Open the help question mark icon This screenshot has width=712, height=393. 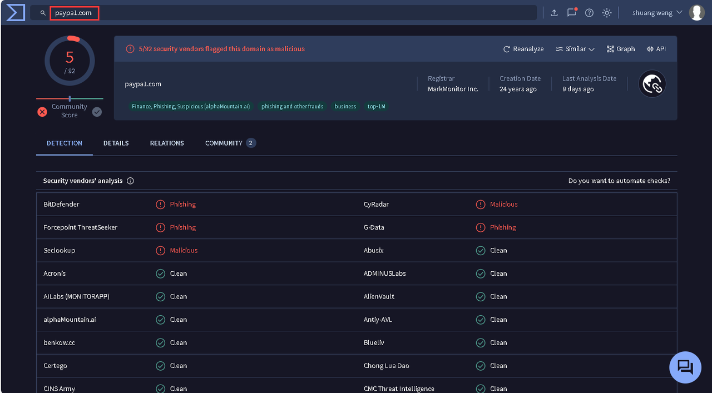[x=590, y=13]
